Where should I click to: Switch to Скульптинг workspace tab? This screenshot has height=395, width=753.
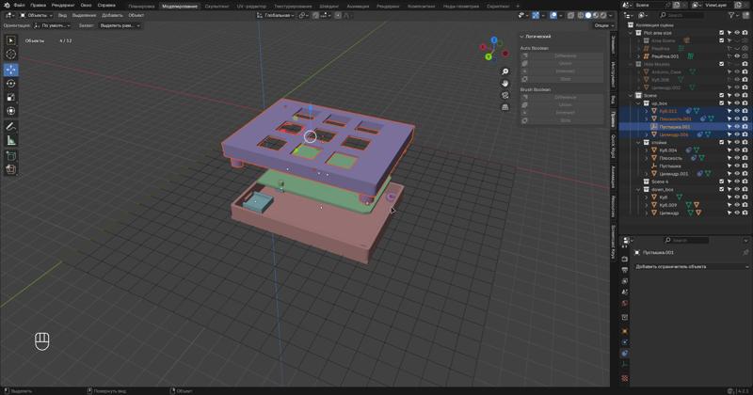click(x=217, y=7)
